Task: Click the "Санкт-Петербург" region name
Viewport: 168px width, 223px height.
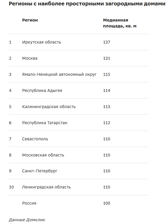Action: (x=40, y=171)
